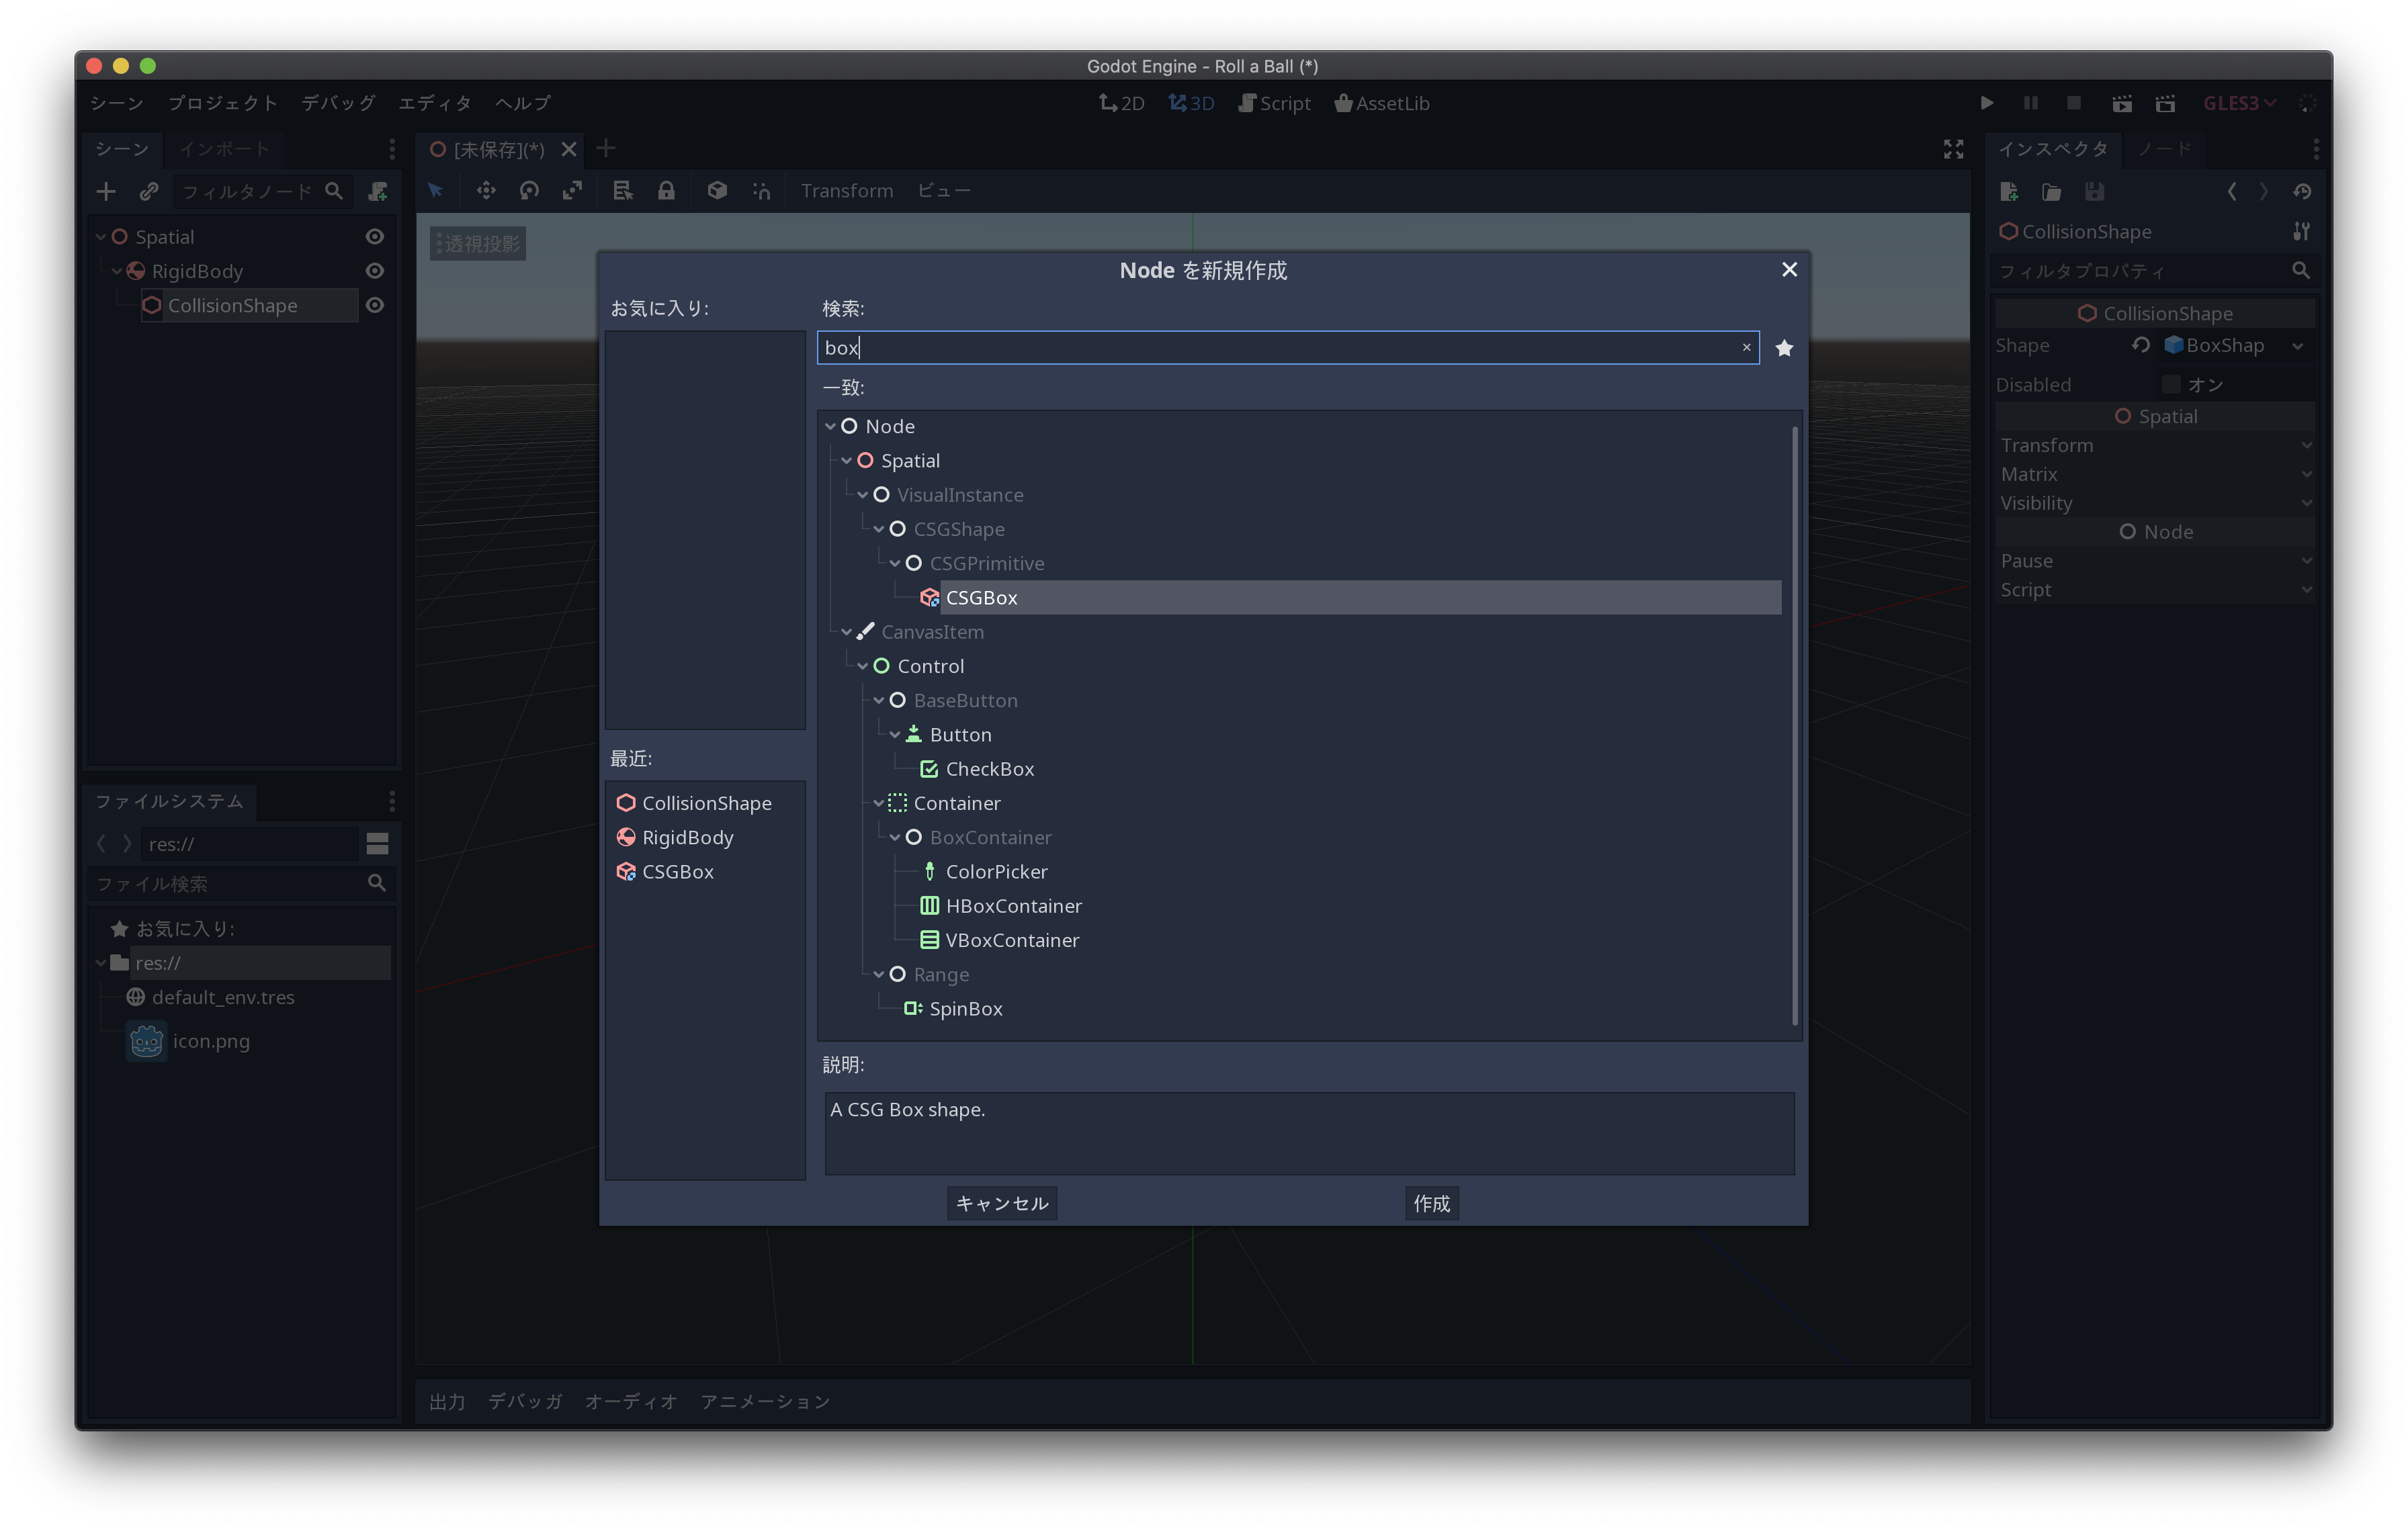
Task: Click the play custom scene icon
Action: pos(2165,103)
